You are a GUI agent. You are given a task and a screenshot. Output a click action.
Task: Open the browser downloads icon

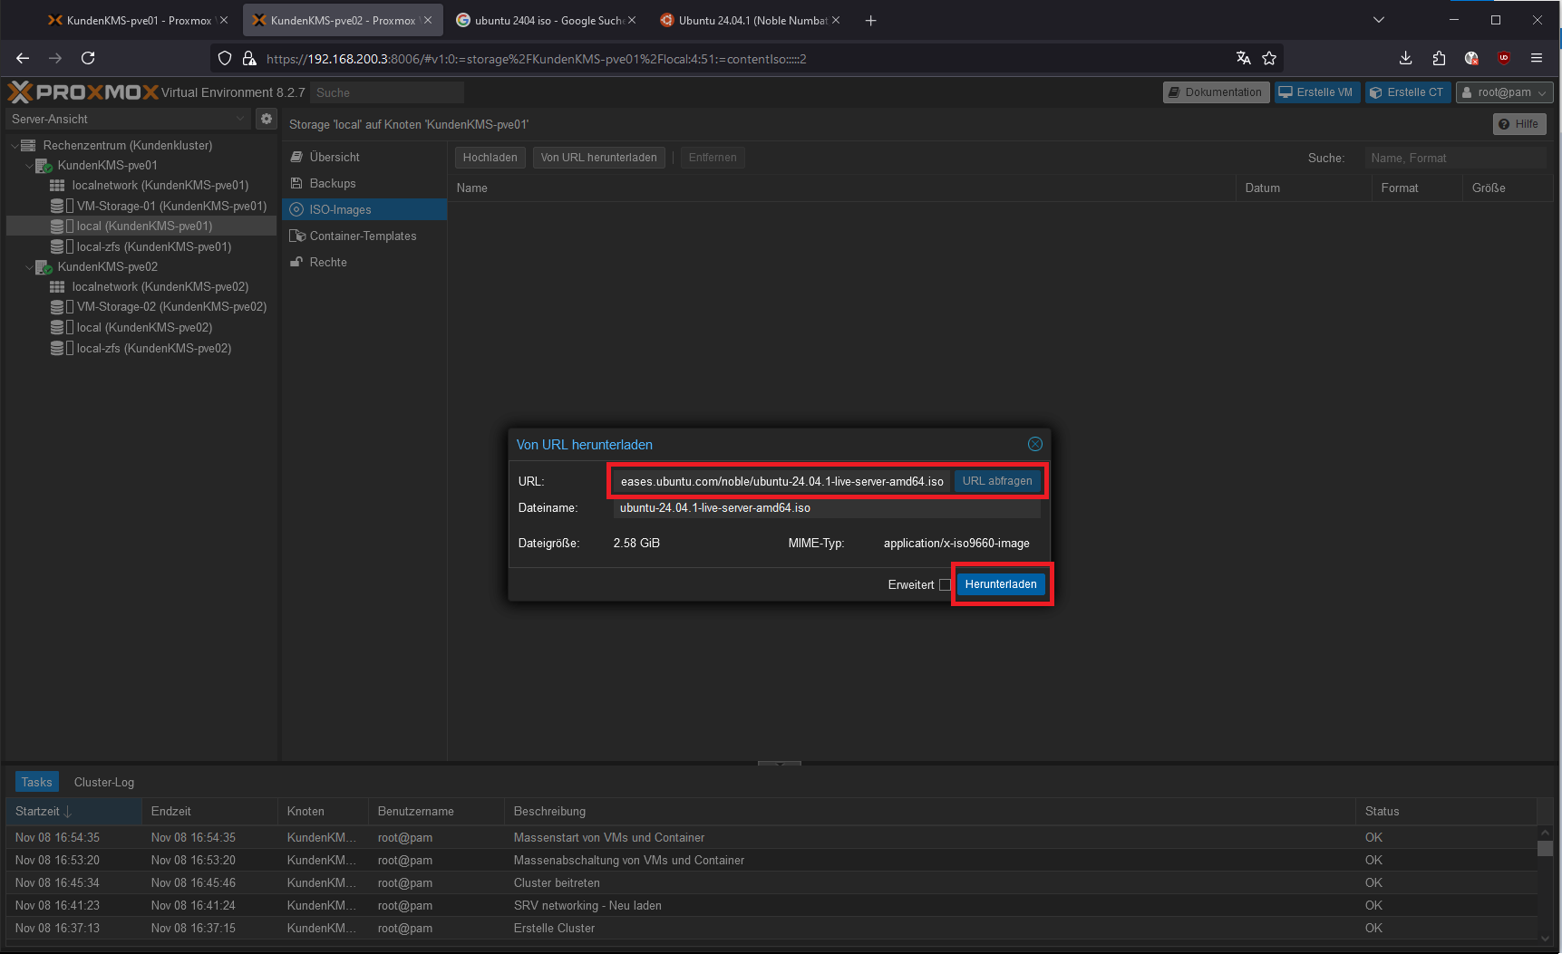point(1405,58)
